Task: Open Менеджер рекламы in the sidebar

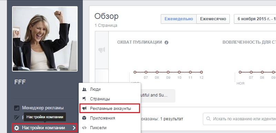Action: tap(43, 108)
